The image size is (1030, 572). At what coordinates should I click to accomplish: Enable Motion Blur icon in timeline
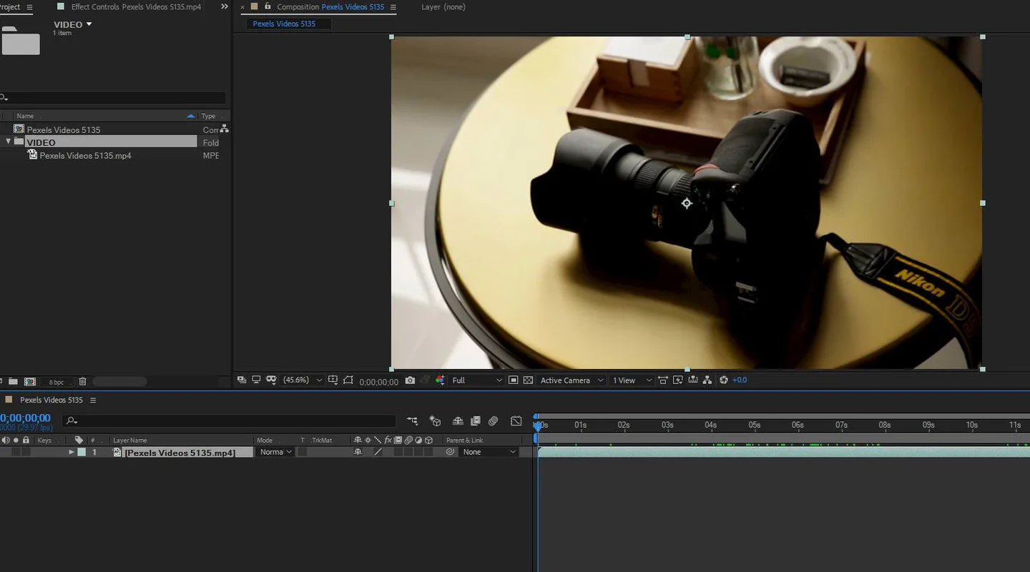[493, 421]
